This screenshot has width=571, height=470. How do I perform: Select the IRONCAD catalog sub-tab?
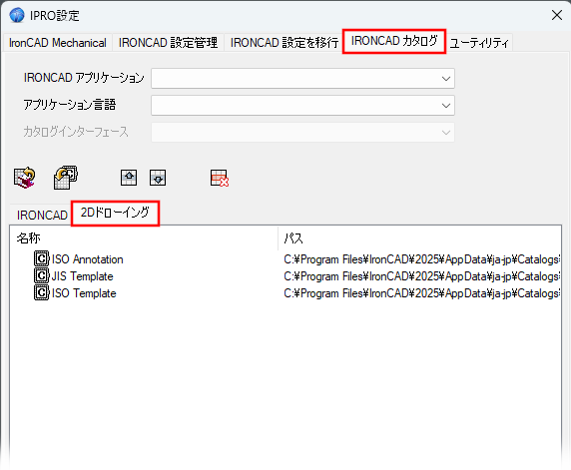point(42,216)
